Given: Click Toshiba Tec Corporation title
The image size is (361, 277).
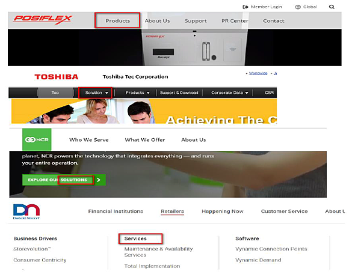Looking at the screenshot, I should click(135, 77).
